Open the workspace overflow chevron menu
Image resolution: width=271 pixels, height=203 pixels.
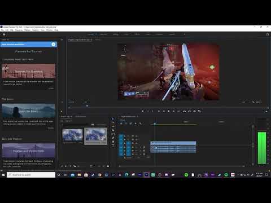coord(185,34)
